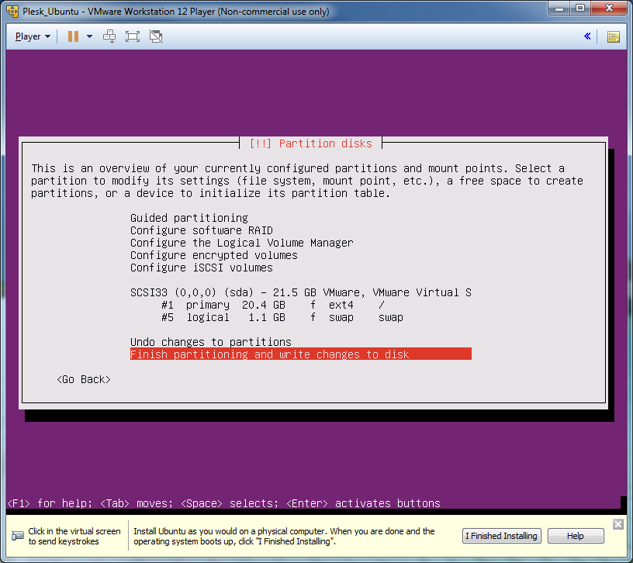Screen dimensions: 633x563
Task: Click the double-chevron collapse toolbar icon
Action: point(587,36)
